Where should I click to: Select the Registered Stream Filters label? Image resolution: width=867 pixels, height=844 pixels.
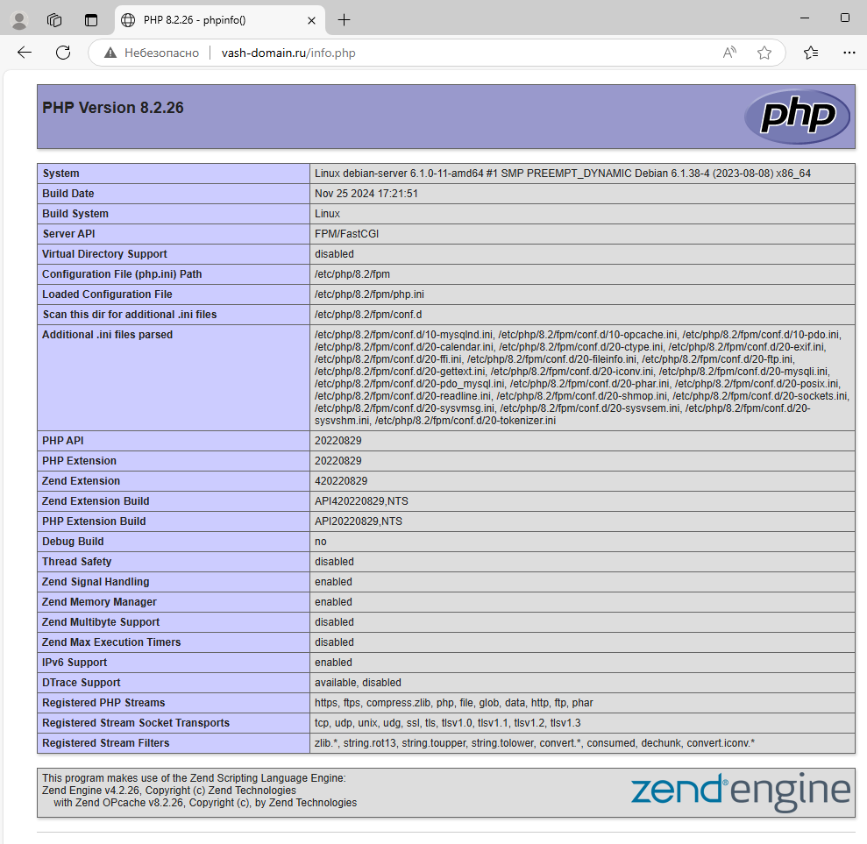105,743
